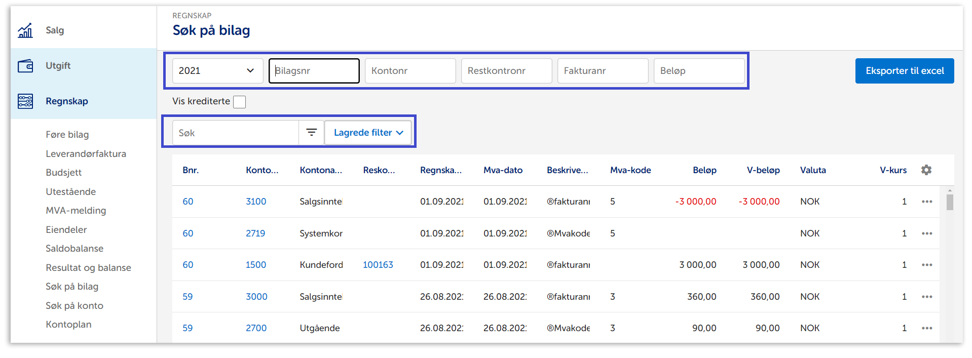Image resolution: width=972 pixels, height=358 pixels.
Task: Open reskontro link 100163
Action: [378, 265]
